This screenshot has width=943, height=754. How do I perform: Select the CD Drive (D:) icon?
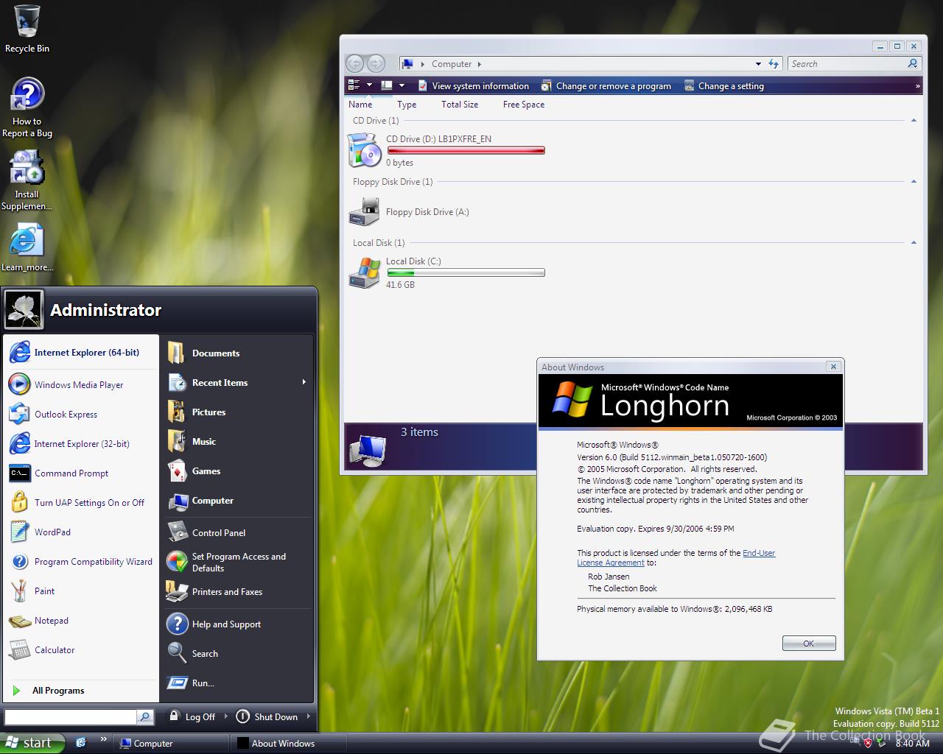coord(364,150)
